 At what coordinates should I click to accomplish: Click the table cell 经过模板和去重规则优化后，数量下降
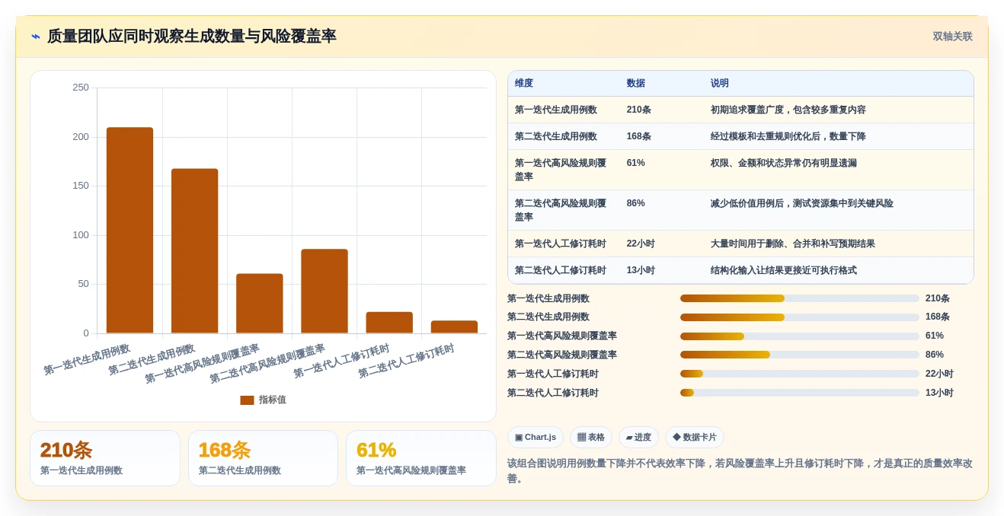point(788,136)
